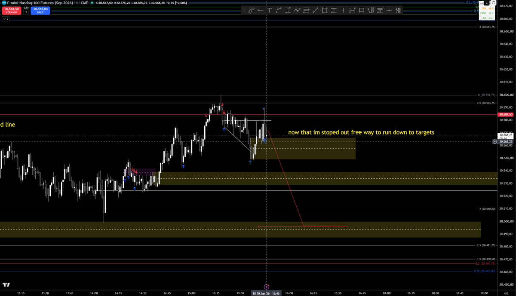Image resolution: width=516 pixels, height=296 pixels.
Task: Expand the collapsed indicators legend showing 2
Action: tap(6, 19)
